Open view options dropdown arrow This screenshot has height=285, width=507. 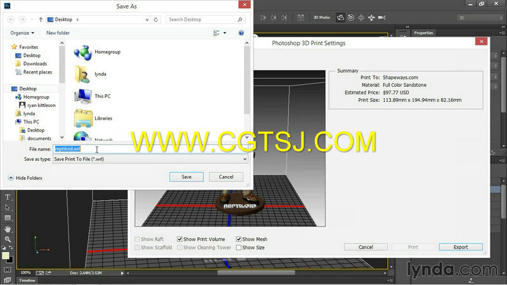pos(225,33)
